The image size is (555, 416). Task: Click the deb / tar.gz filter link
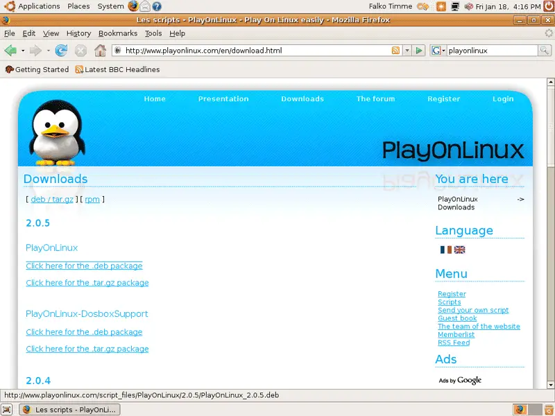pyautogui.click(x=52, y=199)
